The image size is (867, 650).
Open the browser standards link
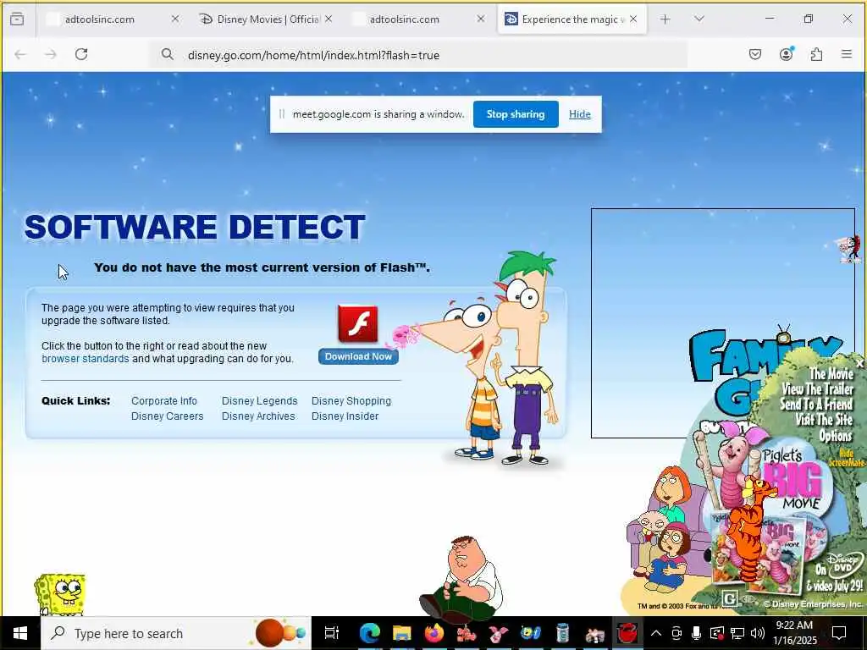tap(86, 359)
